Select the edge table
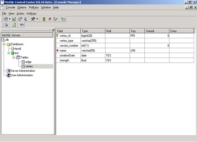Screen dimensions: 197x142 coord(28,62)
